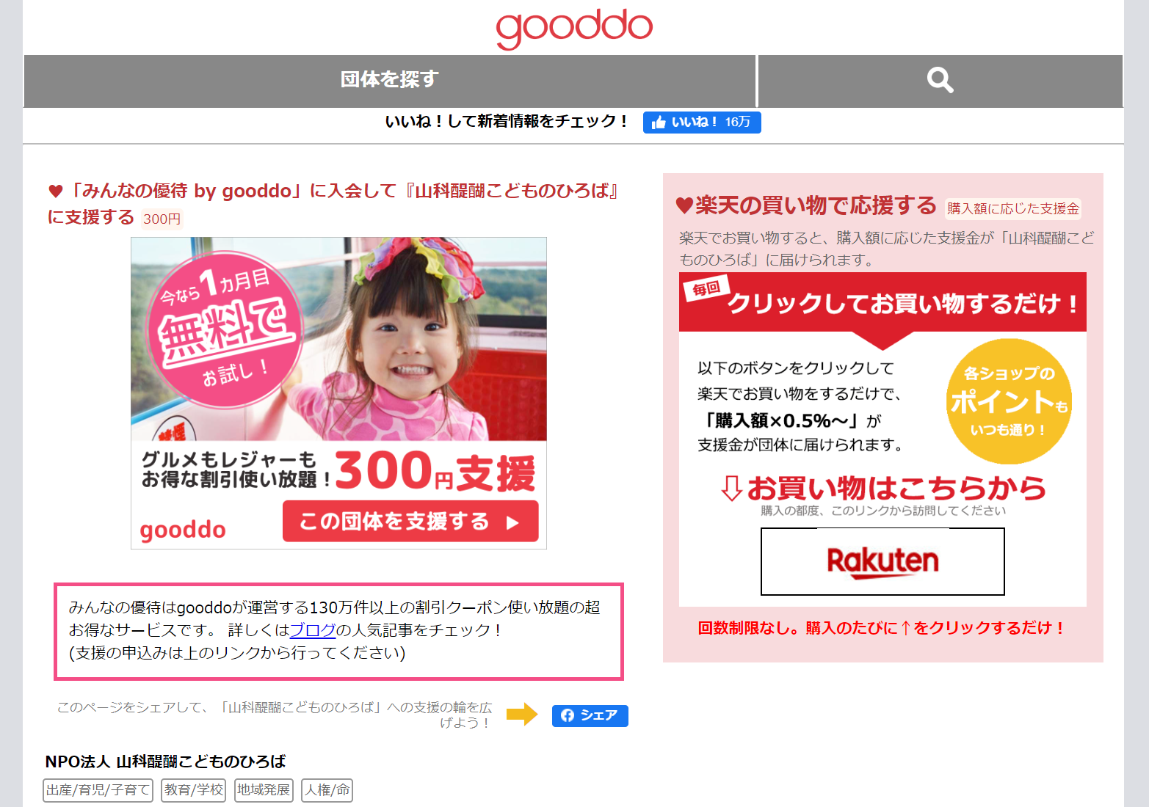Image resolution: width=1149 pixels, height=807 pixels.
Task: Click この団体を支援する red button
Action: coord(410,522)
